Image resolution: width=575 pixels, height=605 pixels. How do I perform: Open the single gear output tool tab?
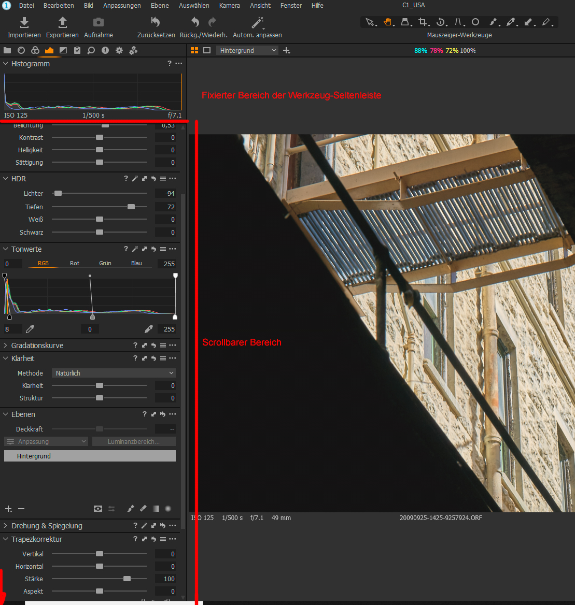[x=119, y=50]
